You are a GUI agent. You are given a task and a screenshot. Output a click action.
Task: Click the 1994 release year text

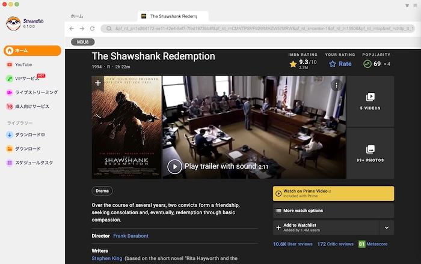(97, 67)
